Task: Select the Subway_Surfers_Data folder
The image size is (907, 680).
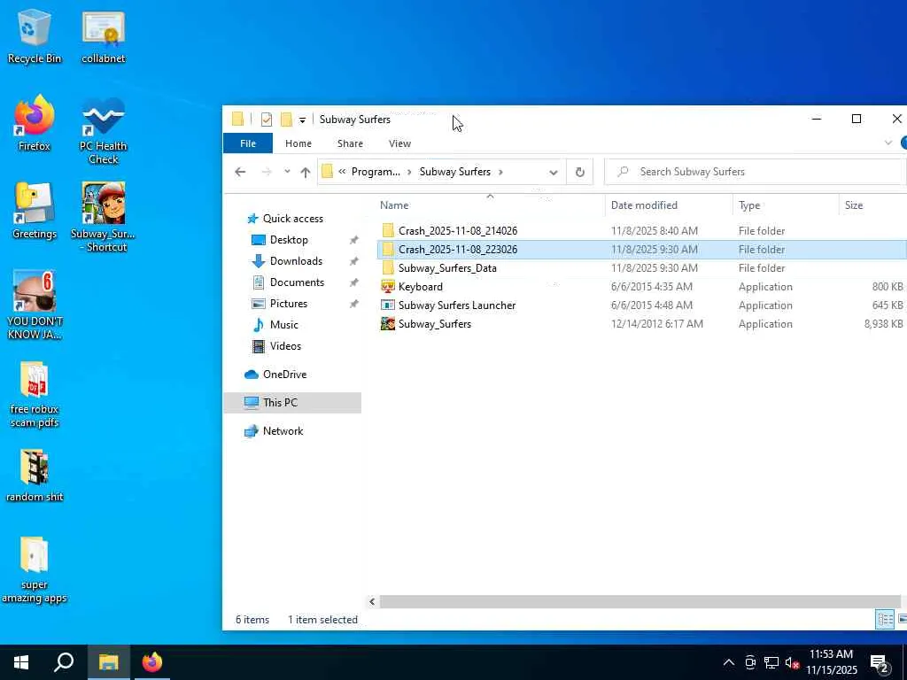Action: point(641,267)
